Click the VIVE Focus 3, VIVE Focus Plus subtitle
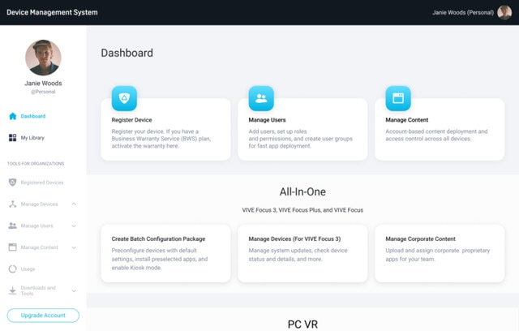The image size is (519, 331). pos(302,210)
